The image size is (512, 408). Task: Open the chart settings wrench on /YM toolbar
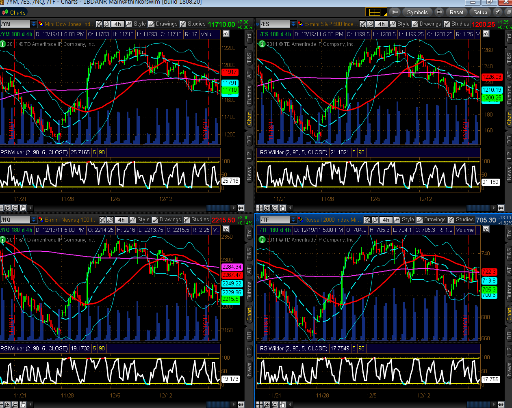106,24
